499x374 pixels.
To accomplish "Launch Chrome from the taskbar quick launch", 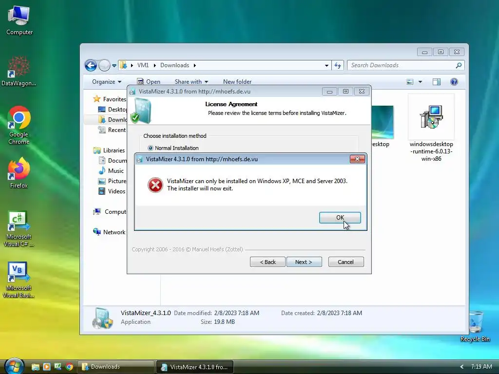I will pyautogui.click(x=69, y=367).
